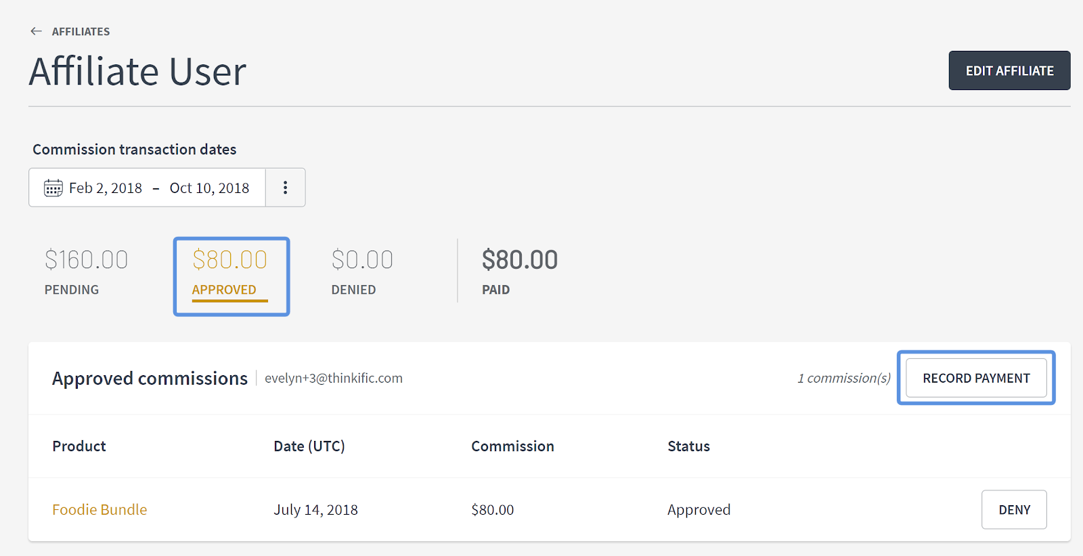Open the Foodie Bundle product link

[x=100, y=509]
